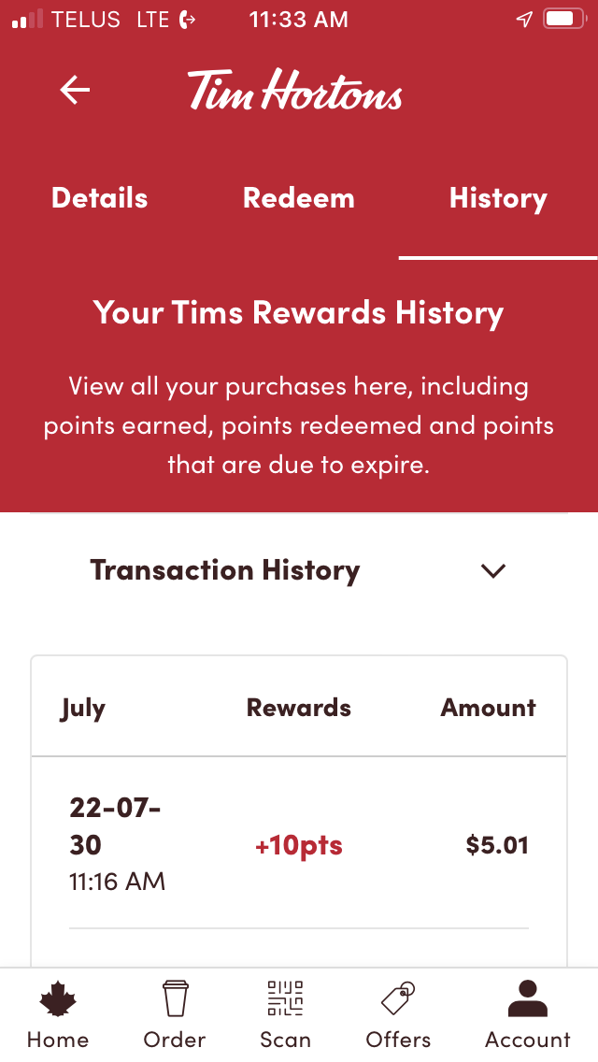Viewport: 598px width, 1062px height.
Task: Click the Transaction History heading
Action: (224, 570)
